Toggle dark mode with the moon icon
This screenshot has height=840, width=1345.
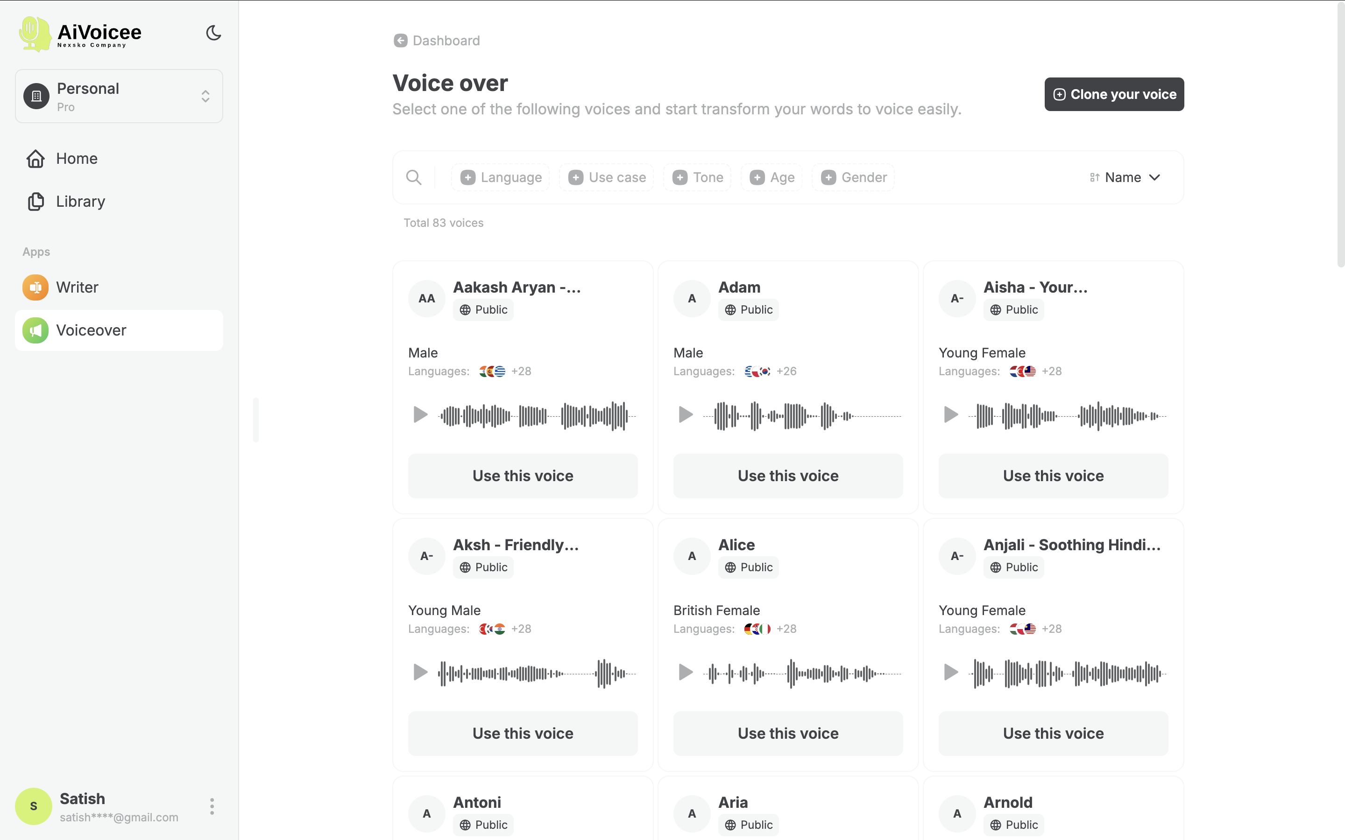[x=213, y=33]
